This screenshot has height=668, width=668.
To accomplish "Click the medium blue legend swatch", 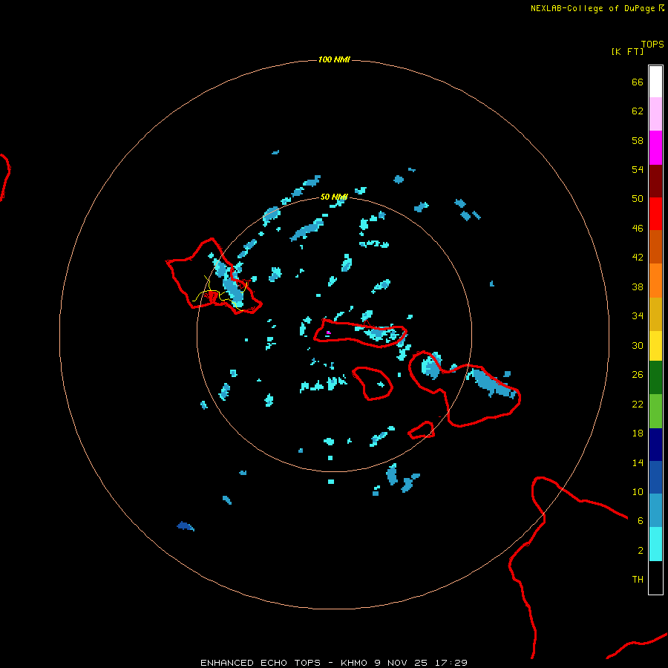I will click(x=655, y=477).
